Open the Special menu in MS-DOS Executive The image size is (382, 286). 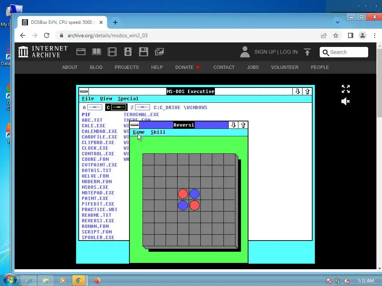coord(128,98)
